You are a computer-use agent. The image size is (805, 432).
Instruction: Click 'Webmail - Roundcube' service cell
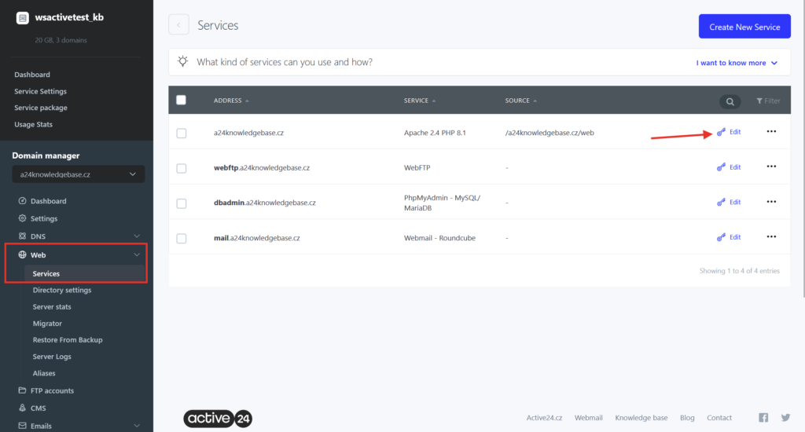click(x=439, y=237)
